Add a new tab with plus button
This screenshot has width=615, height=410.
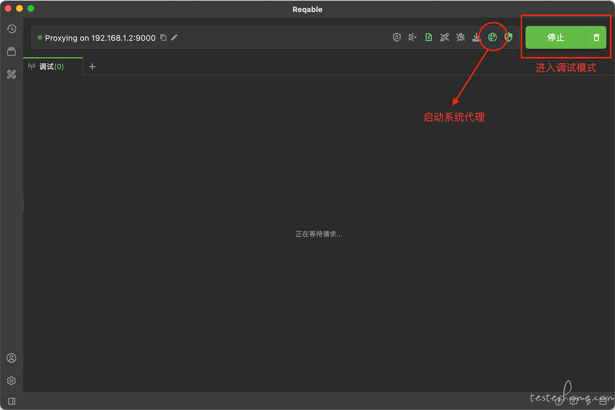click(x=92, y=67)
